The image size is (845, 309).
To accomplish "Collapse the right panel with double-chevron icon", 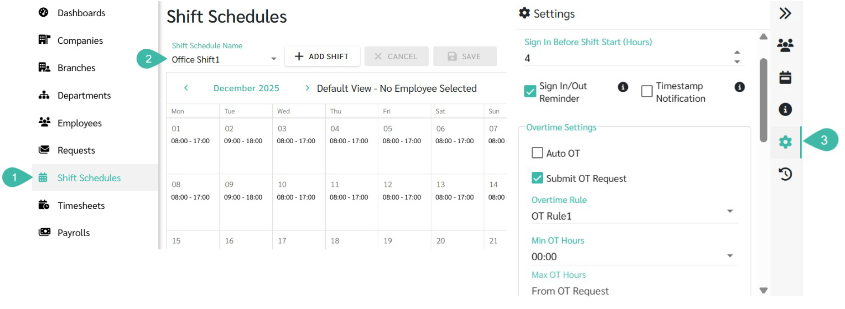I will click(785, 14).
